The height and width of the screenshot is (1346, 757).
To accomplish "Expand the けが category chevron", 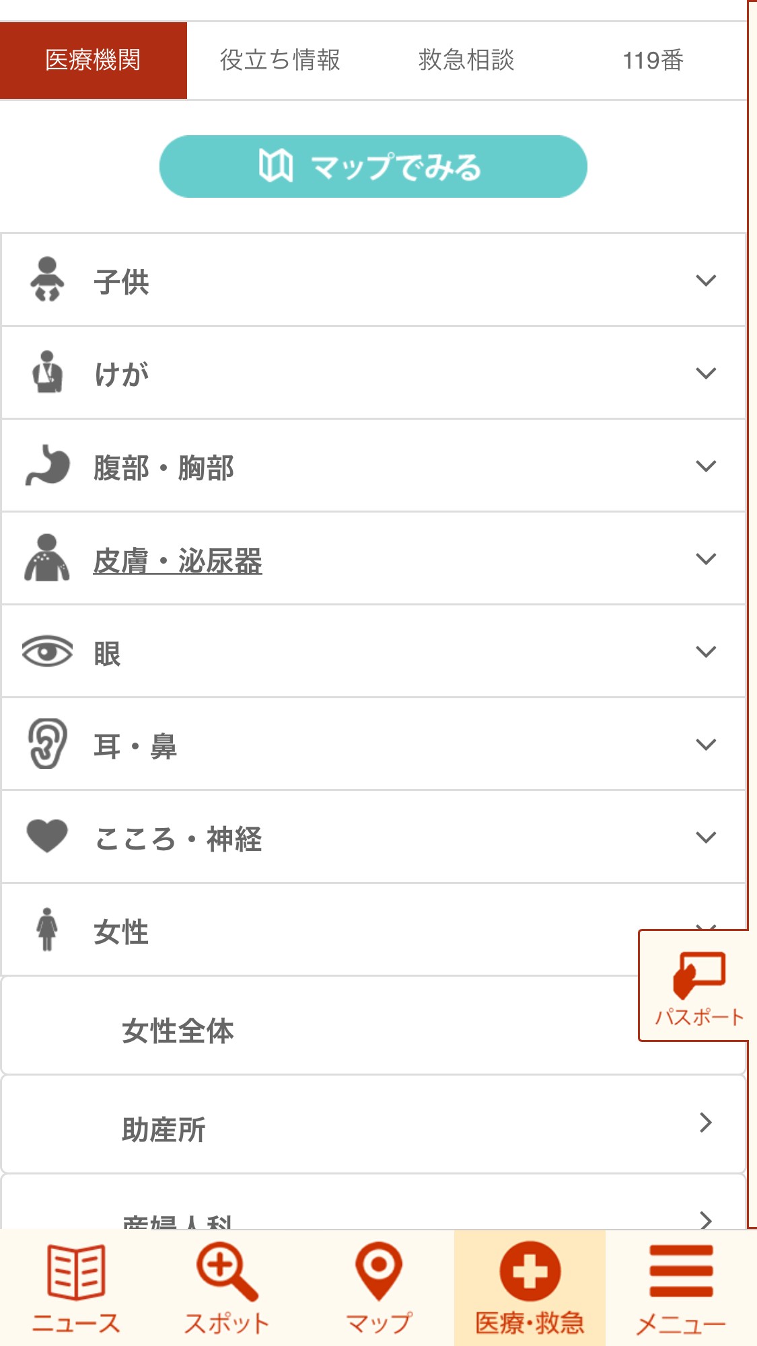I will click(705, 373).
